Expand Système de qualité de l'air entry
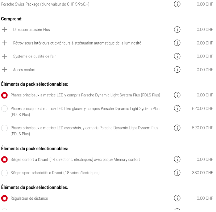The width and height of the screenshot is (216, 212). pos(5,56)
